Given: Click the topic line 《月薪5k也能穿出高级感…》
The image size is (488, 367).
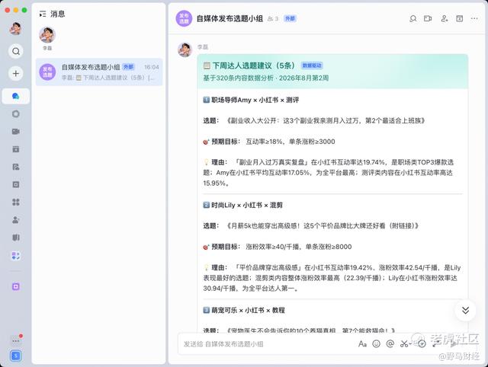Looking at the screenshot, I should [x=322, y=226].
